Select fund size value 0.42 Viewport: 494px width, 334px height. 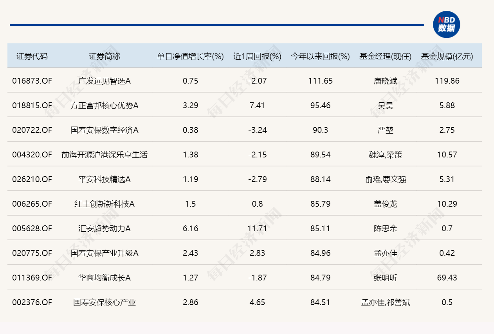(x=447, y=253)
